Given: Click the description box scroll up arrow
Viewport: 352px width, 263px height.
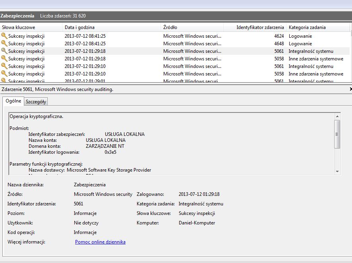Looking at the screenshot, I should pos(337,116).
